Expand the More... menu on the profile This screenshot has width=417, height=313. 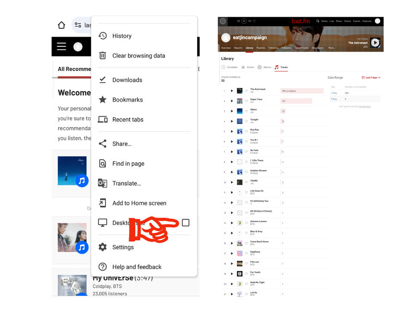[x=331, y=48]
